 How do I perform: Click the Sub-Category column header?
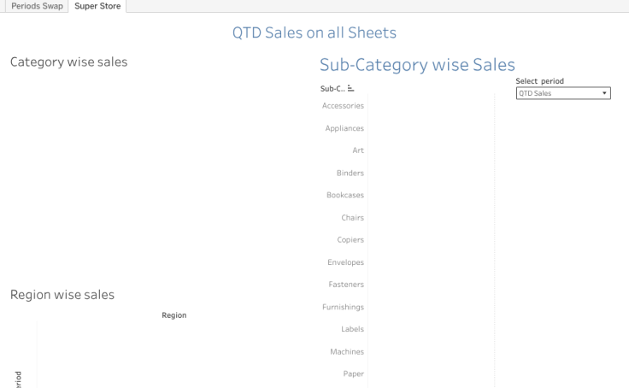(x=332, y=89)
